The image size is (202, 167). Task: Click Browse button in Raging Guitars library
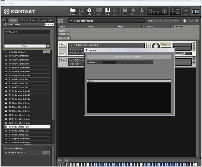(25, 46)
